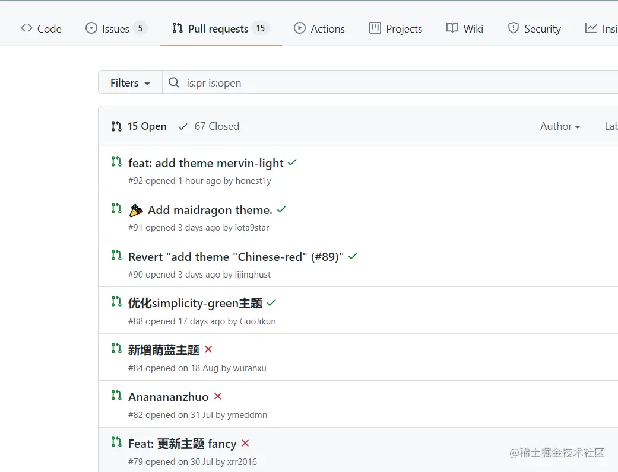618x472 pixels.
Task: Click the green check status on mervin-light PR
Action: 292,162
